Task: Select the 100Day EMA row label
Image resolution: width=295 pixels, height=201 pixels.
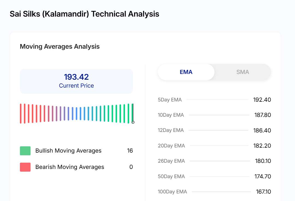Action: pyautogui.click(x=172, y=192)
